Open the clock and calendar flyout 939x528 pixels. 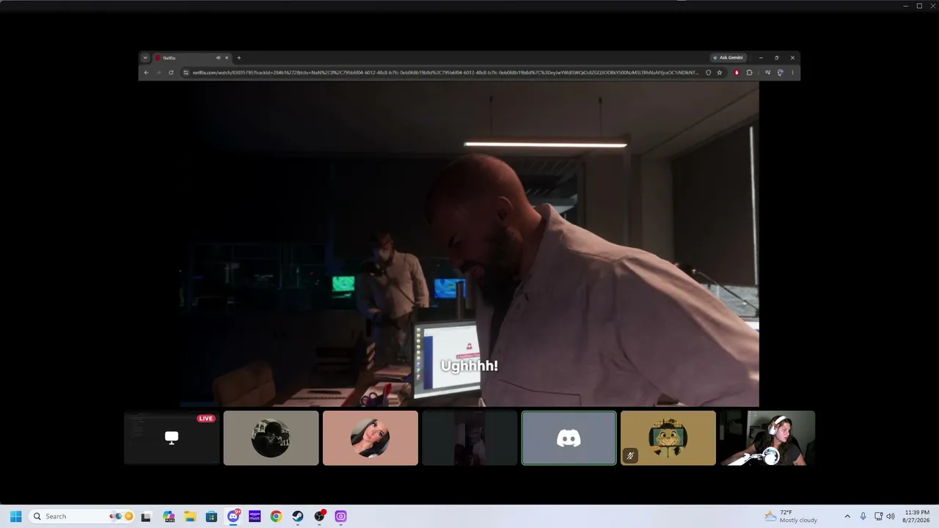[x=917, y=516]
